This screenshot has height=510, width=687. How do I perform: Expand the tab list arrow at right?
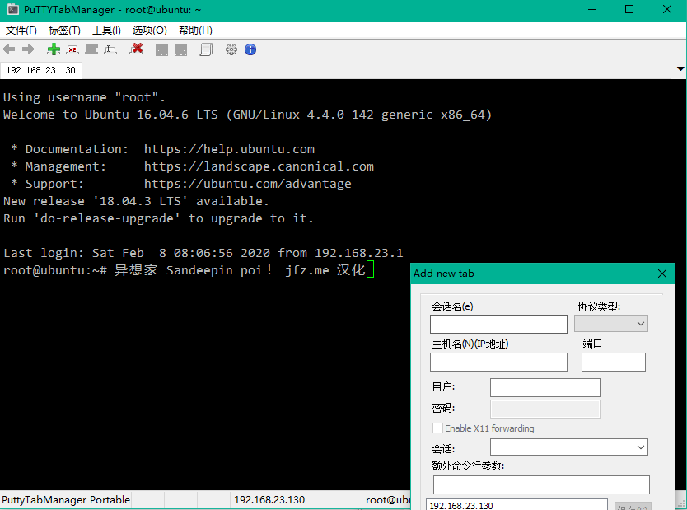(680, 69)
